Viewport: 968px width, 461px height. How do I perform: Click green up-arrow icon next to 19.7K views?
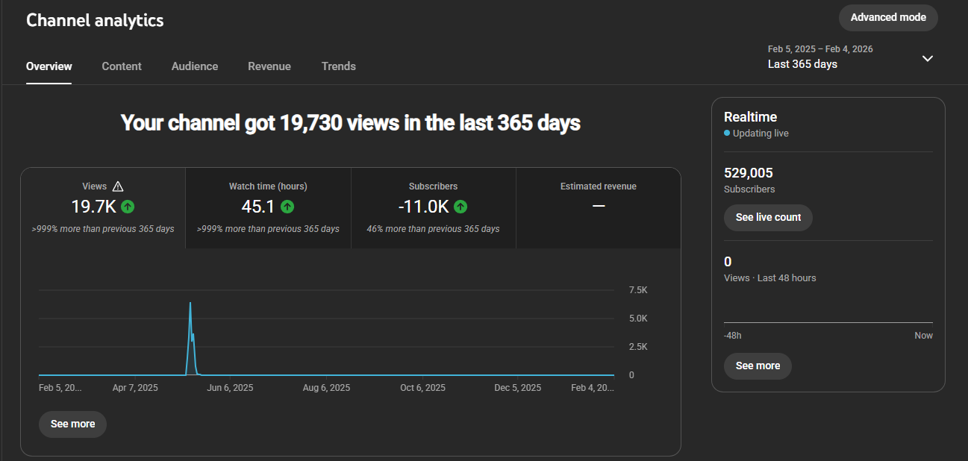pos(128,207)
